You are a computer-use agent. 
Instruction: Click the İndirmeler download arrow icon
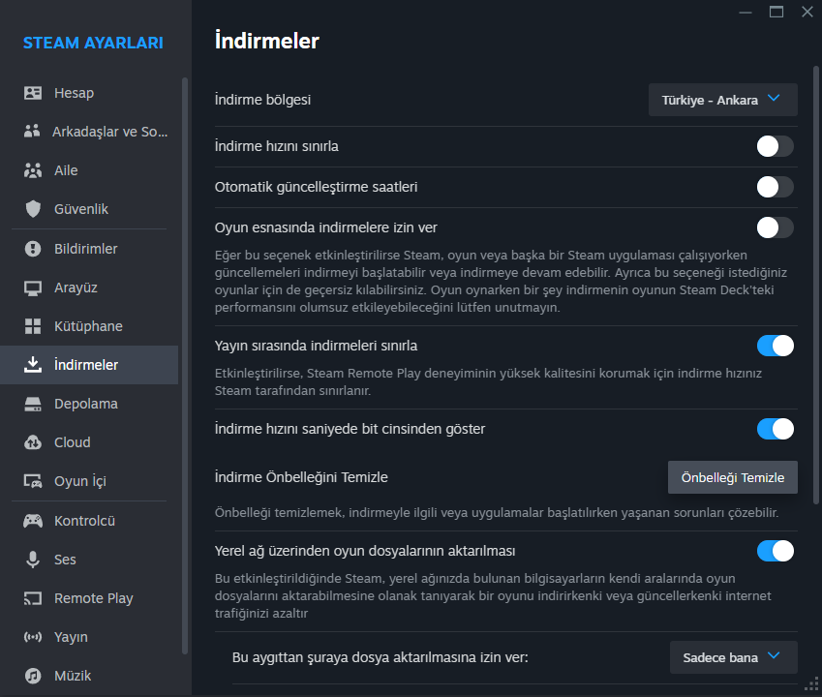[33, 365]
